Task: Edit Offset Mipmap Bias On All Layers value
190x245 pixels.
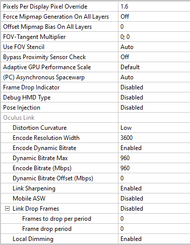Action: click(154, 27)
